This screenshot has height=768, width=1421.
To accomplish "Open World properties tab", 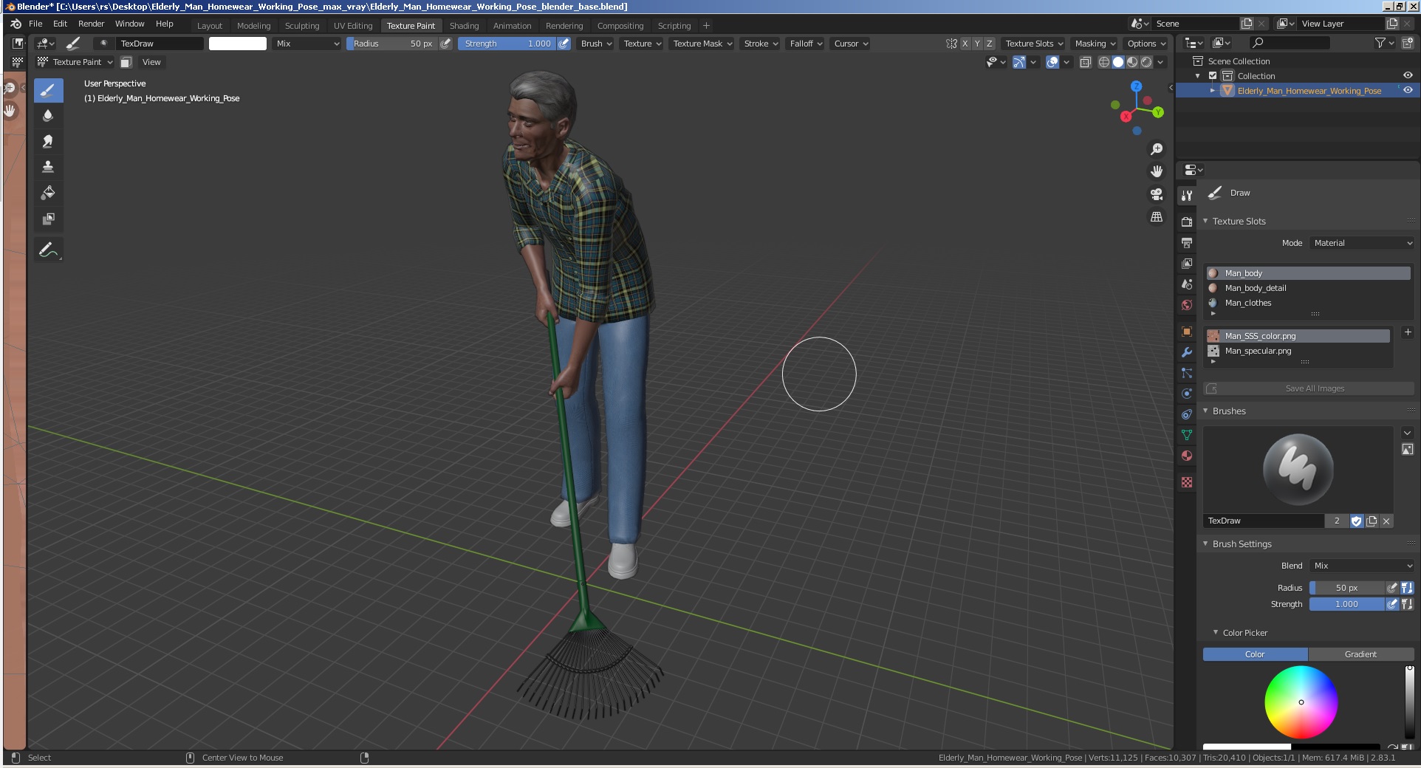I will pos(1187,304).
